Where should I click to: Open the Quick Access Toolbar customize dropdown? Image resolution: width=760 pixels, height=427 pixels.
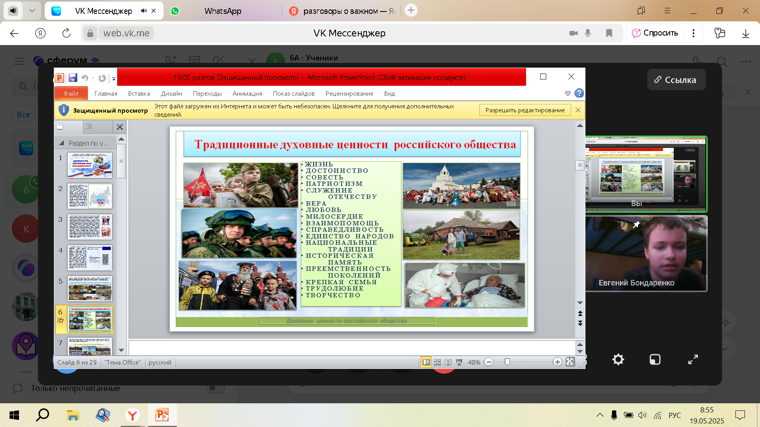point(114,78)
